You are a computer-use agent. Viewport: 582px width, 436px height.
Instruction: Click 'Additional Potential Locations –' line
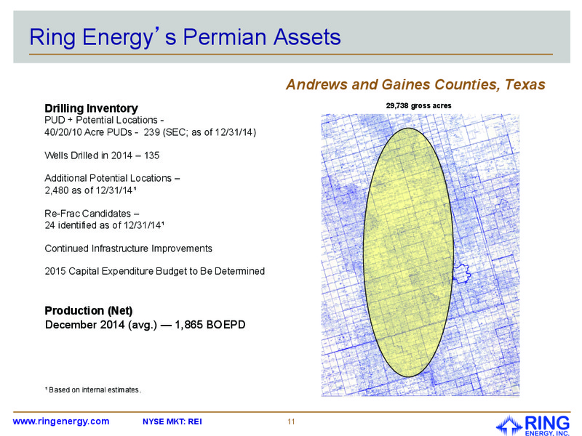pos(112,178)
